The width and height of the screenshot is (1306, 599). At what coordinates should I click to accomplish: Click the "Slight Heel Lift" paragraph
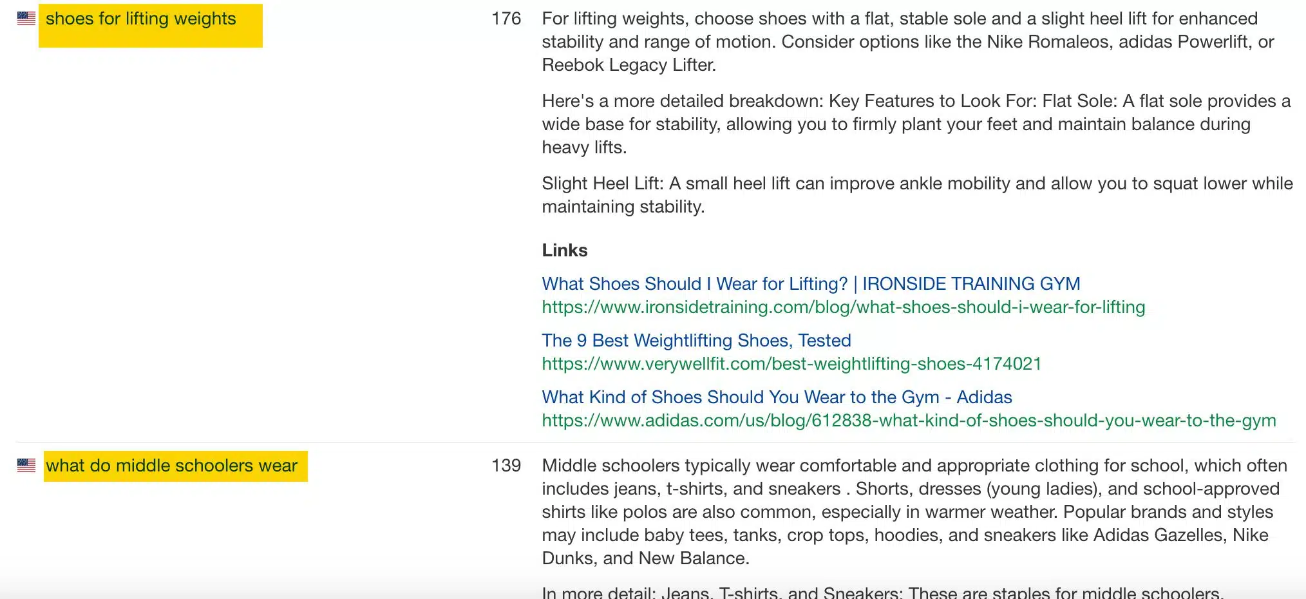[x=917, y=195]
